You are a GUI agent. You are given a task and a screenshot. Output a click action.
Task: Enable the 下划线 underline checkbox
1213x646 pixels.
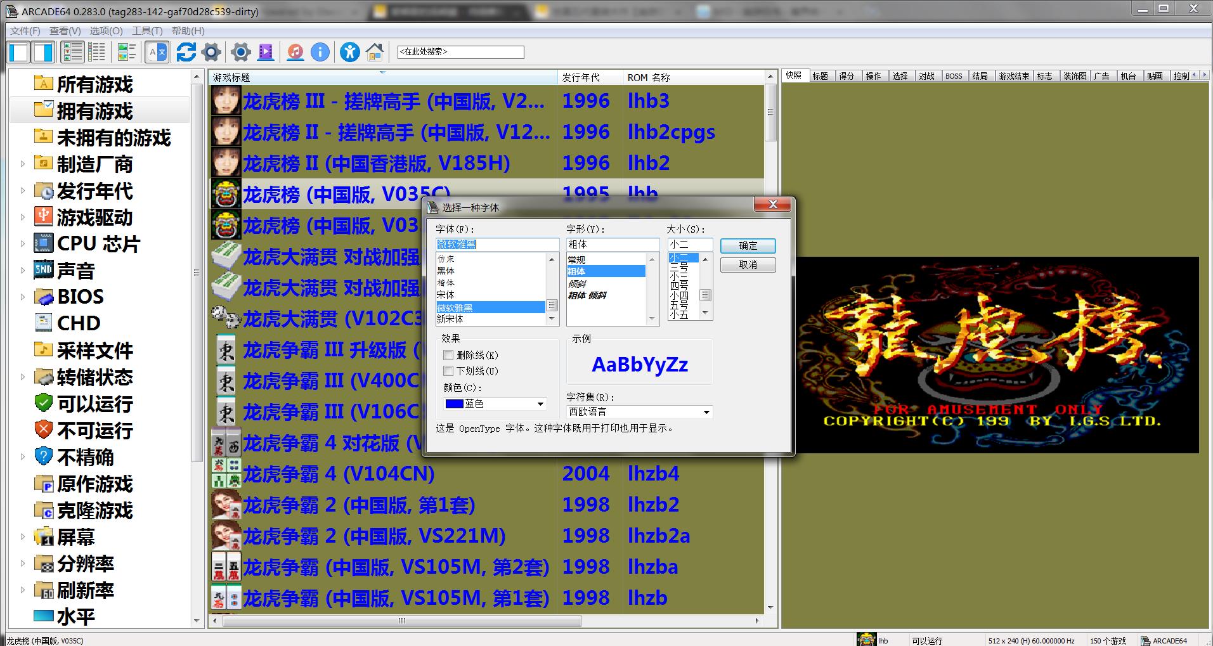pos(449,371)
